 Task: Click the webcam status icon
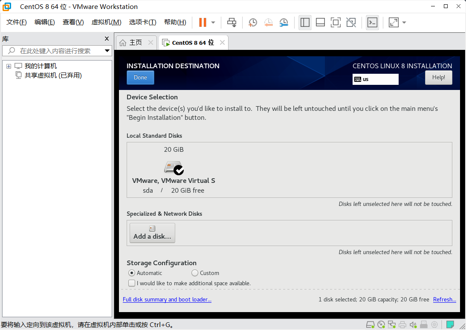point(434,324)
